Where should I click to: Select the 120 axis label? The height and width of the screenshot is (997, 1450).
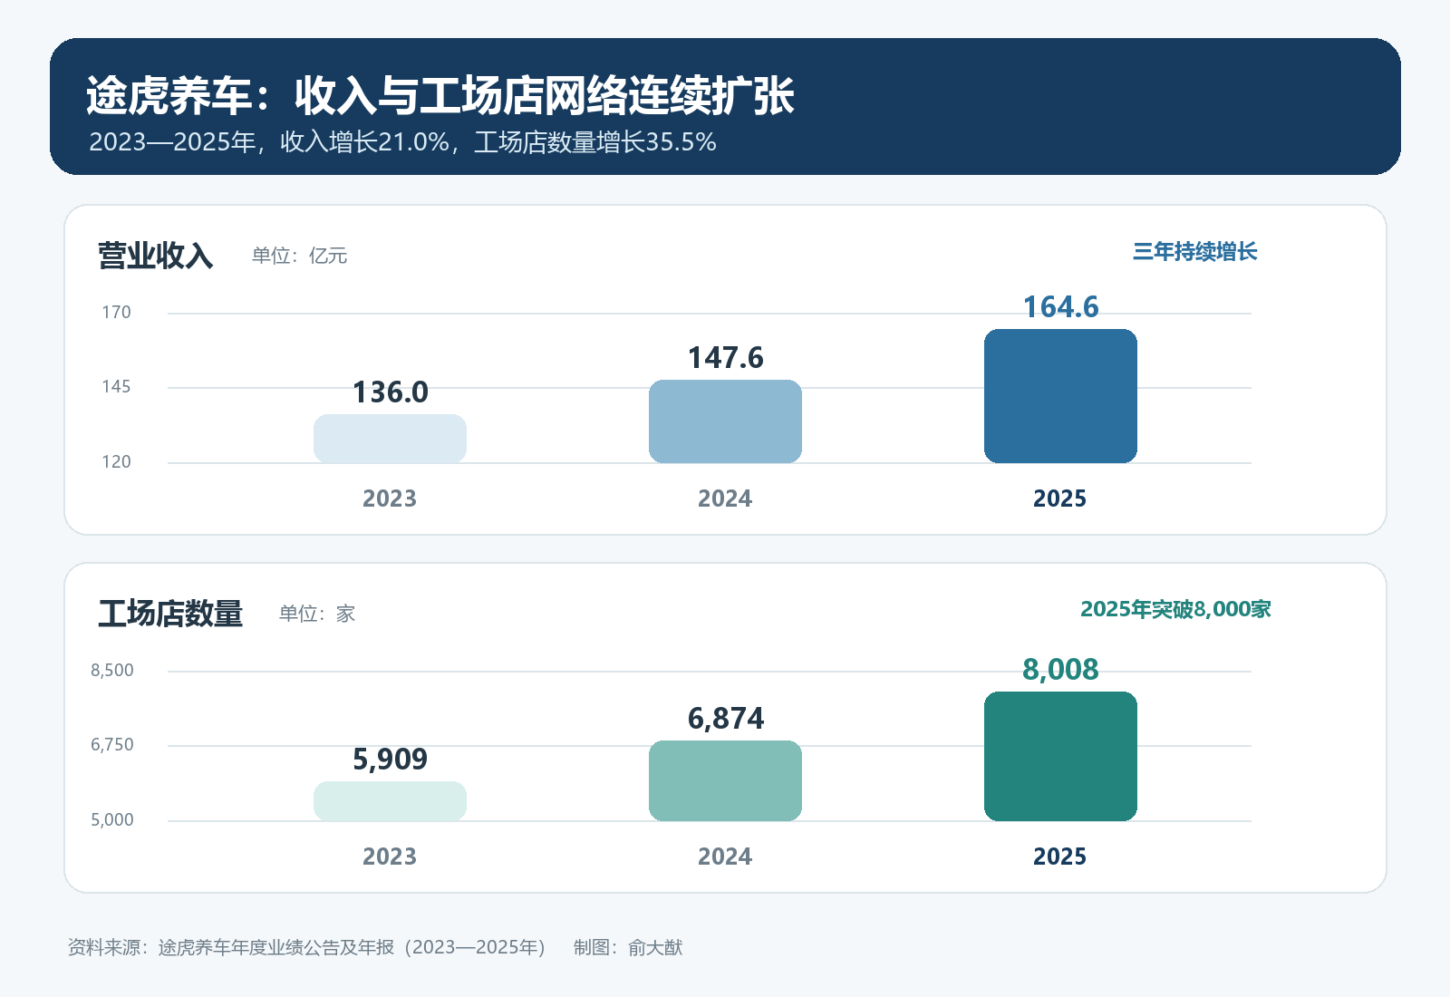coord(116,462)
